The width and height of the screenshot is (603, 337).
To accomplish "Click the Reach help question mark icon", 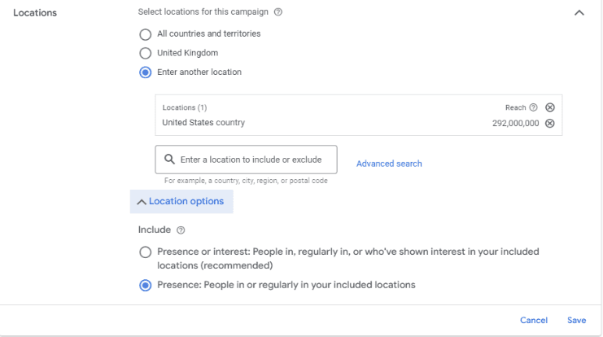I will click(533, 107).
